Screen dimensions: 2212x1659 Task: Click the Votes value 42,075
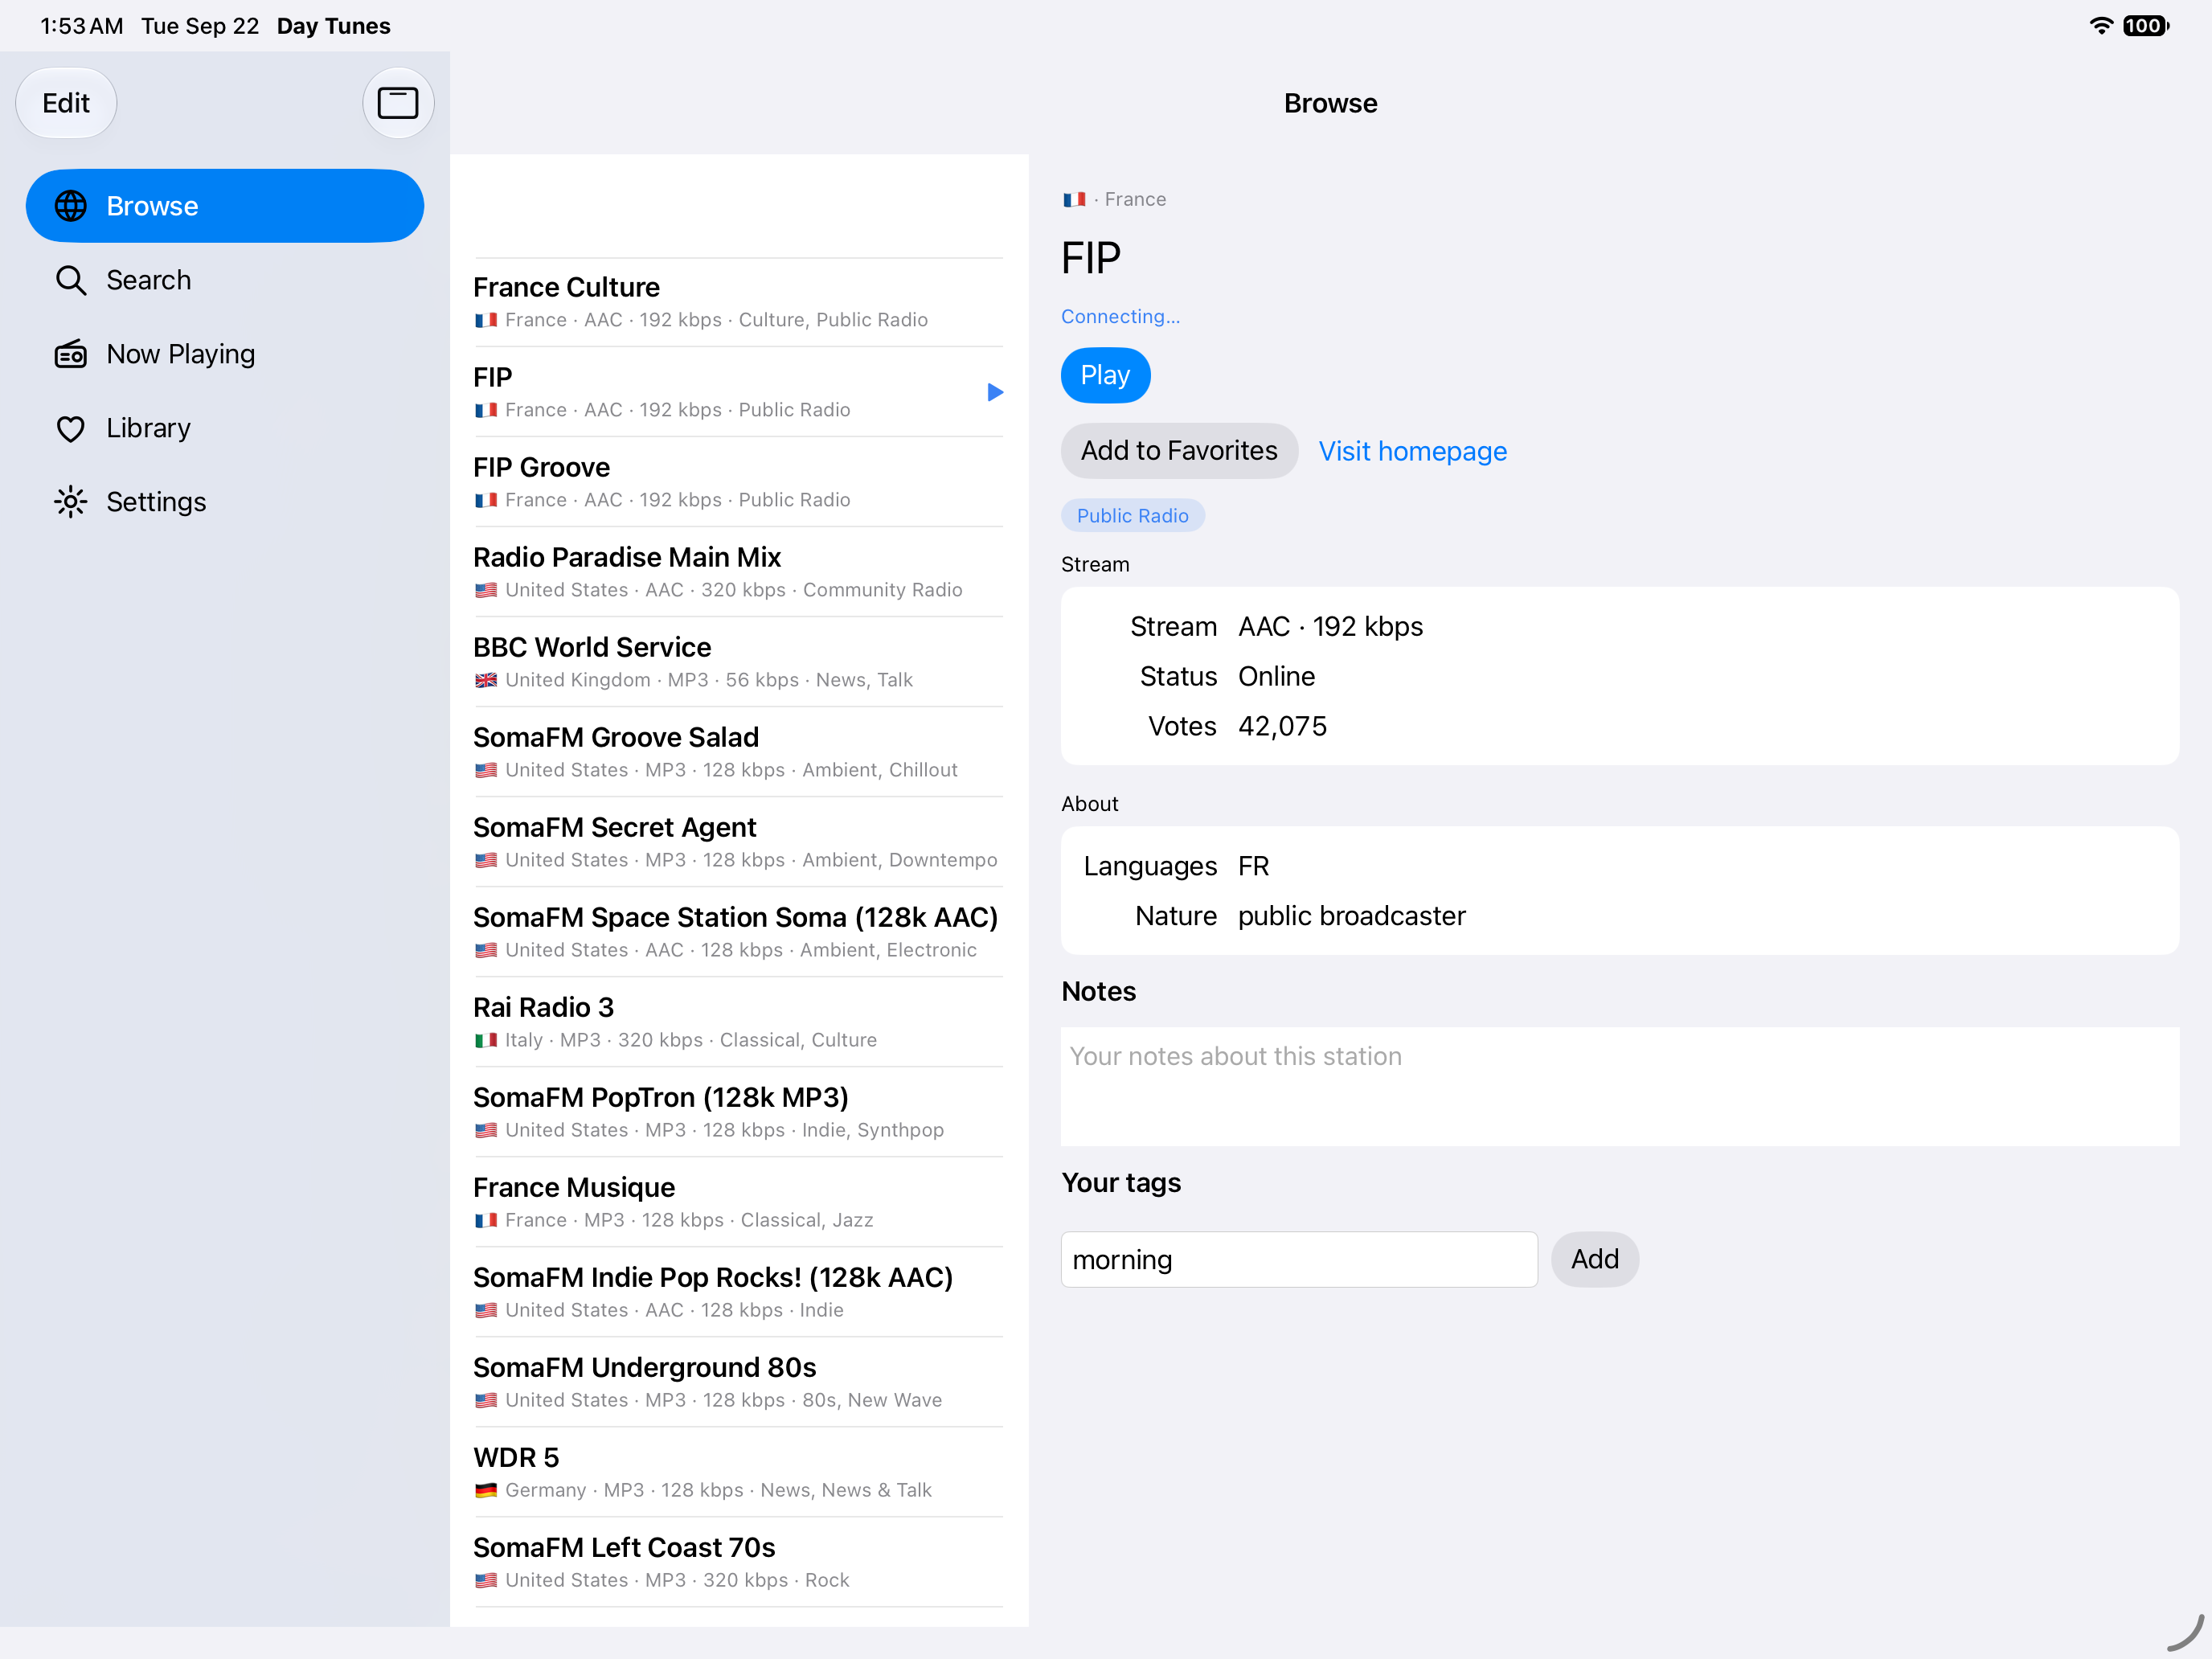[x=1282, y=726]
